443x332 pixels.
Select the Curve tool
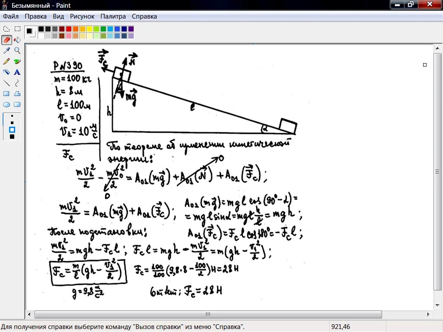(x=17, y=83)
